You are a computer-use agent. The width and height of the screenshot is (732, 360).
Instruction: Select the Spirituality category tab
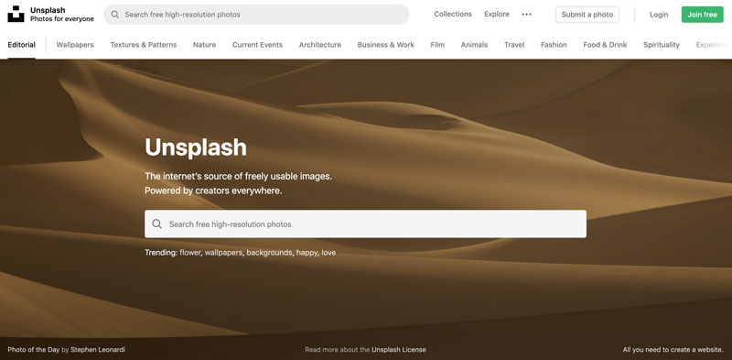[x=662, y=45]
